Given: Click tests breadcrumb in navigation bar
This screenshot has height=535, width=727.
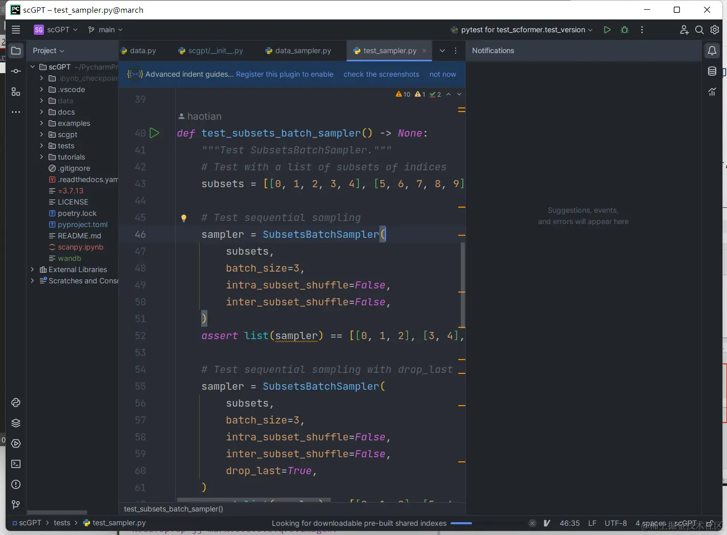Looking at the screenshot, I should click(x=62, y=523).
